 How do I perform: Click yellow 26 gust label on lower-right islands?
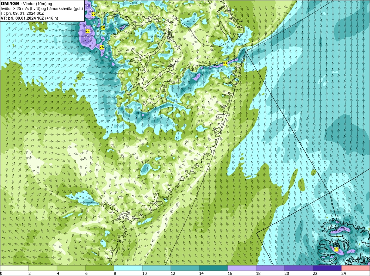tap(336, 249)
